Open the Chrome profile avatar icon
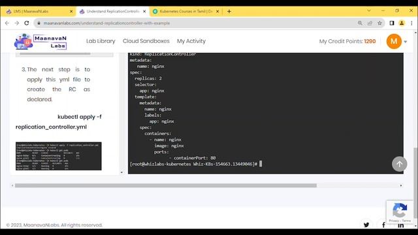This screenshot has width=418, height=235. coord(402,23)
